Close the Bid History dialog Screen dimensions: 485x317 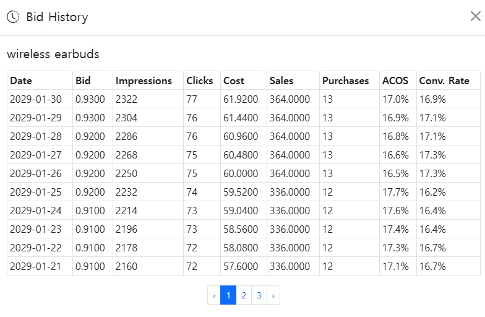475,16
